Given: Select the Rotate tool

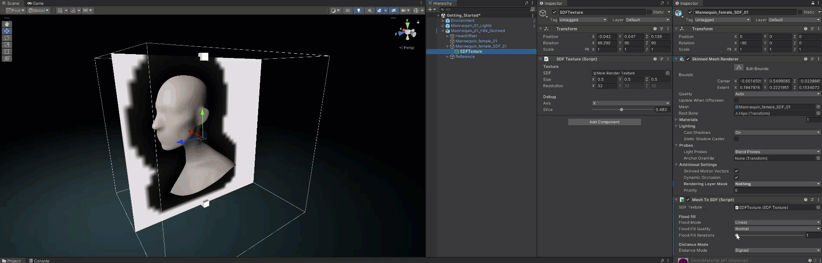Looking at the screenshot, I should [x=7, y=38].
